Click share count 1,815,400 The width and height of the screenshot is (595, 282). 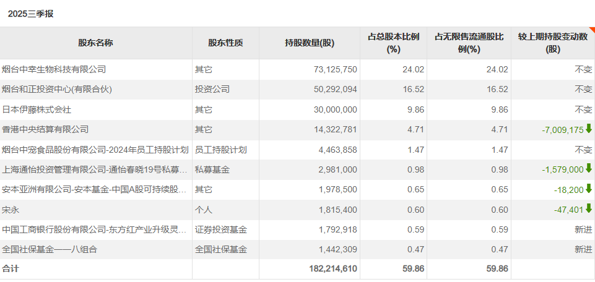tap(337, 210)
